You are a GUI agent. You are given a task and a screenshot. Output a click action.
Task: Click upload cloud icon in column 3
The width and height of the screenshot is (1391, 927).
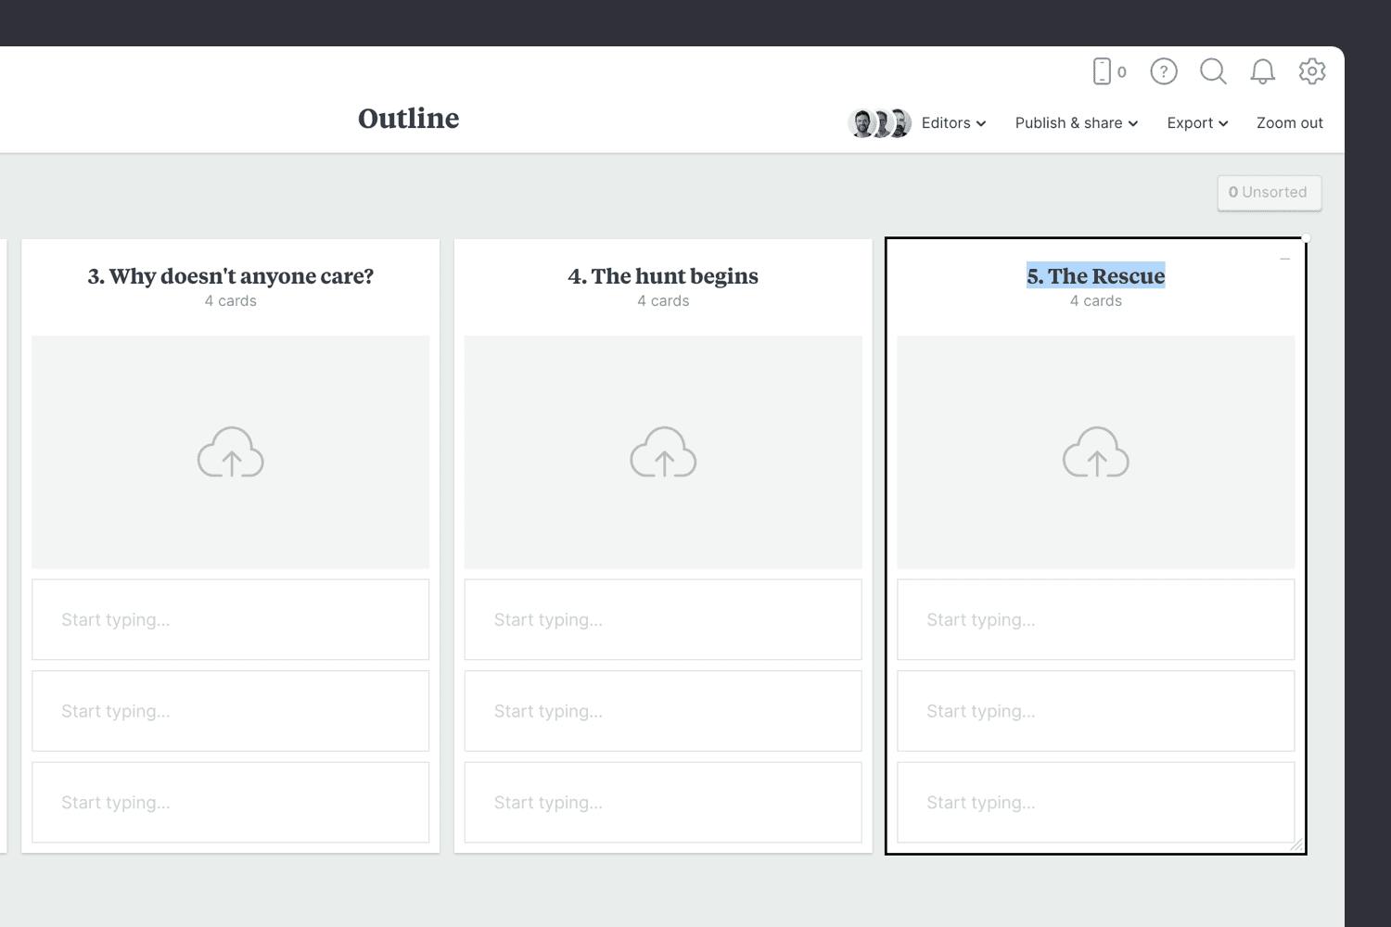[x=231, y=452]
